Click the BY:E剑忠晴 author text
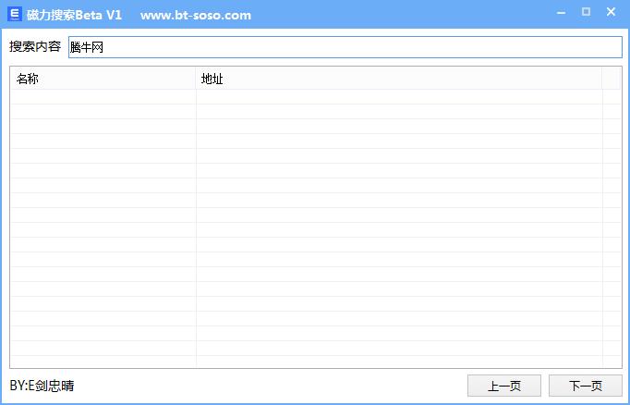This screenshot has height=405, width=630. 42,386
